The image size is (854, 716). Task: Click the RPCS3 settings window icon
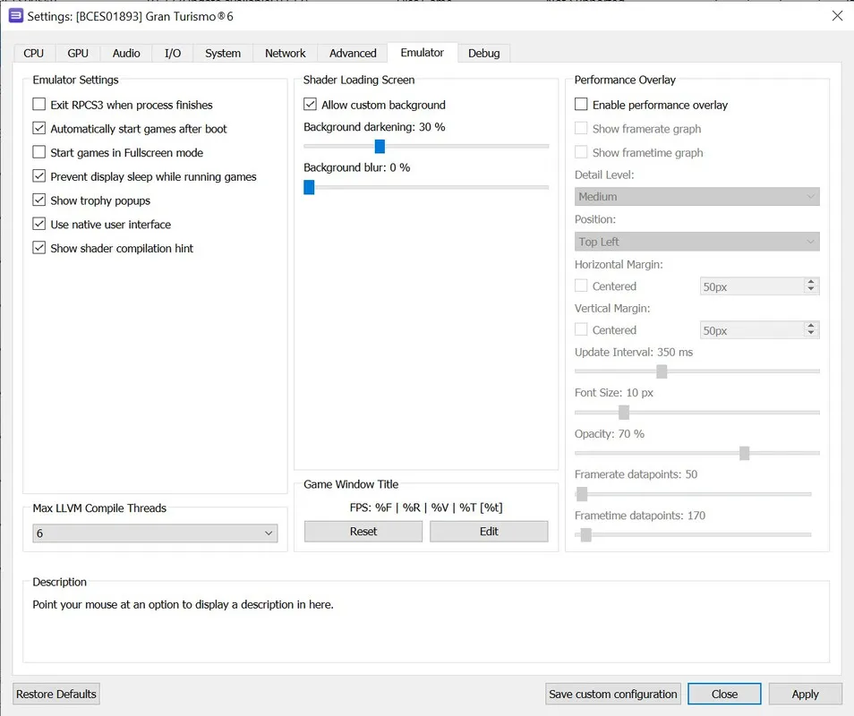point(16,16)
